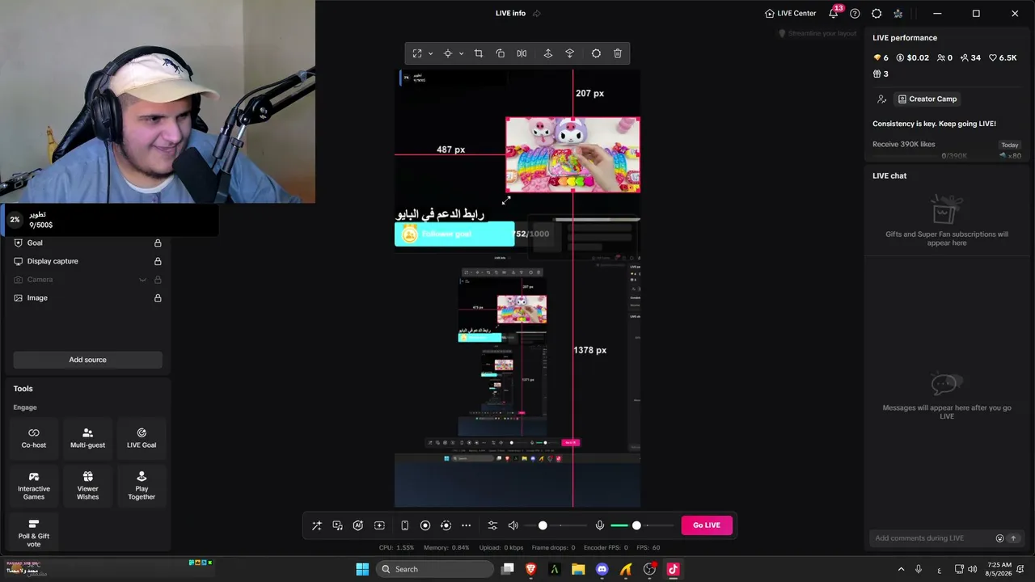Rotate the selected source

501,53
